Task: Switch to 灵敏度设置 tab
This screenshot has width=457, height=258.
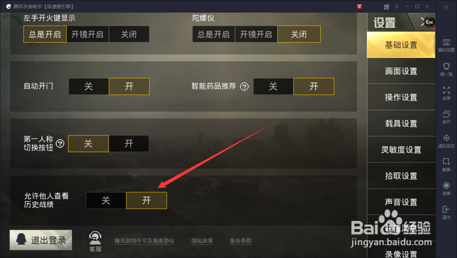Action: click(x=401, y=150)
